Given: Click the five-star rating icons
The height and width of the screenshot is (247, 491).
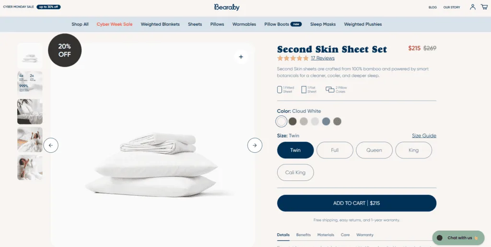Looking at the screenshot, I should pyautogui.click(x=293, y=58).
